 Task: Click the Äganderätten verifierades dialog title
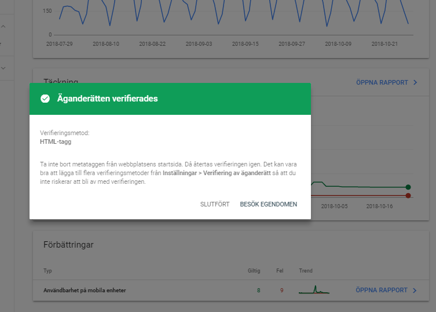click(107, 99)
